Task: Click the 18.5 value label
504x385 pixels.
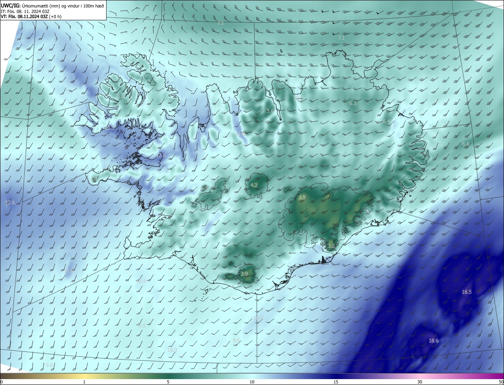Action: pos(467,292)
